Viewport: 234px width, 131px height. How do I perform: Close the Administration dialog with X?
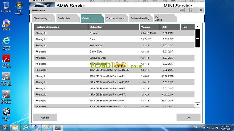tap(201, 10)
